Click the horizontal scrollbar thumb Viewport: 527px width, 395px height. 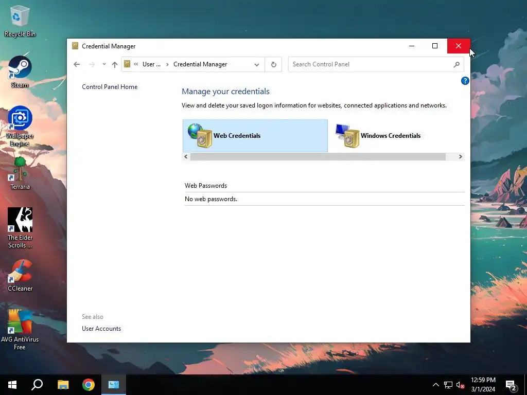click(x=318, y=156)
